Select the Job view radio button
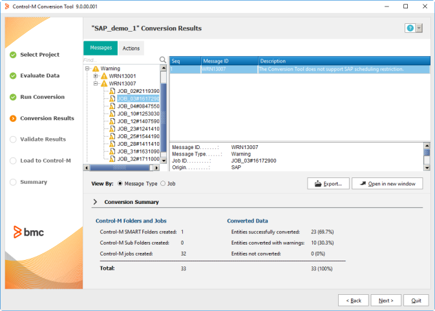 click(x=163, y=183)
